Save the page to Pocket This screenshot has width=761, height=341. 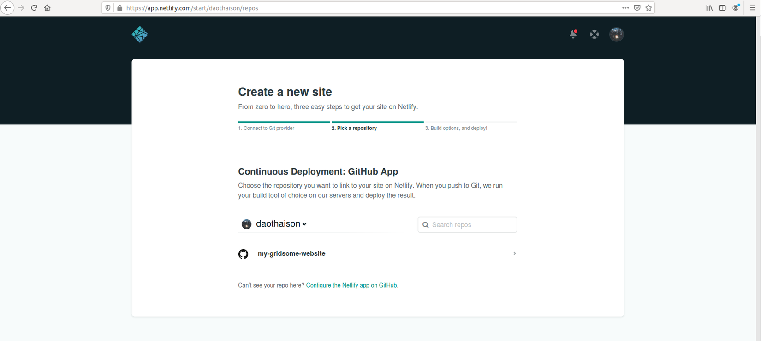pos(637,8)
